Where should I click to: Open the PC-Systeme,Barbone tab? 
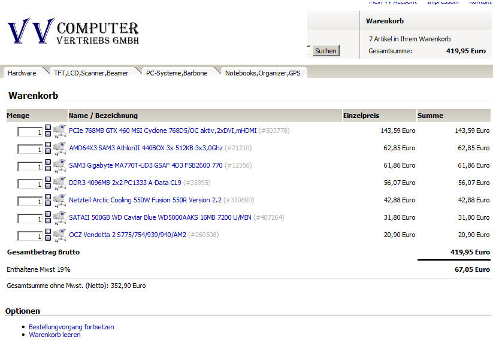[177, 73]
